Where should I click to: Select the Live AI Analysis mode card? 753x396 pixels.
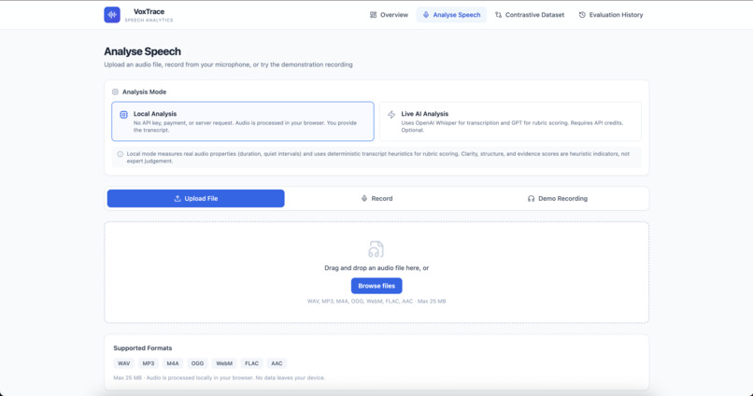pyautogui.click(x=510, y=121)
